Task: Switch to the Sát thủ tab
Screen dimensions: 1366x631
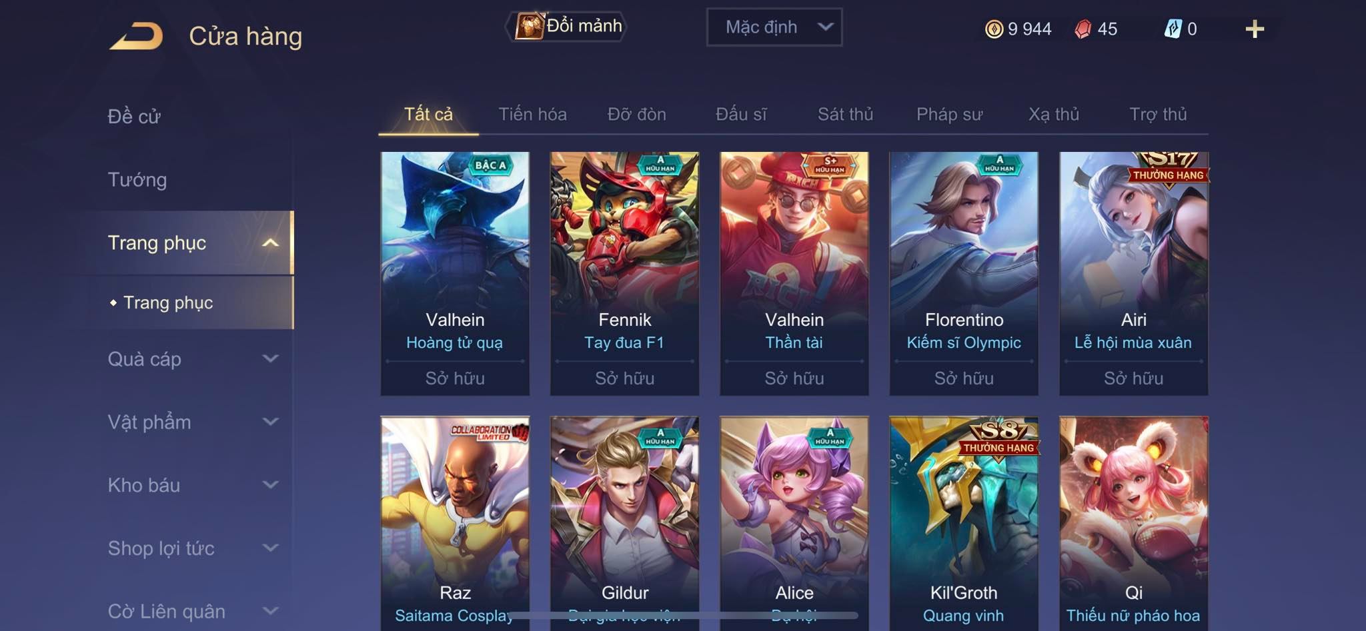Action: (x=845, y=114)
